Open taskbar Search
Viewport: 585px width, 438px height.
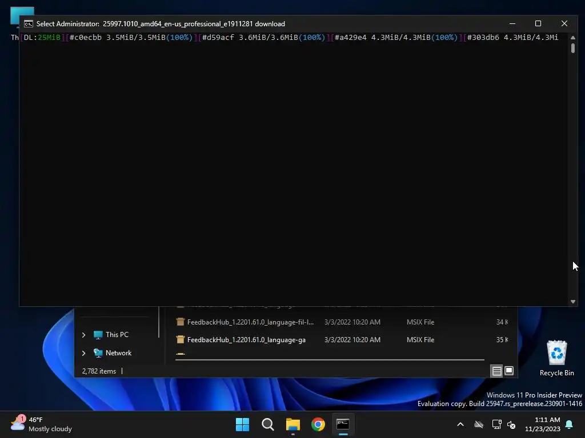tap(267, 424)
